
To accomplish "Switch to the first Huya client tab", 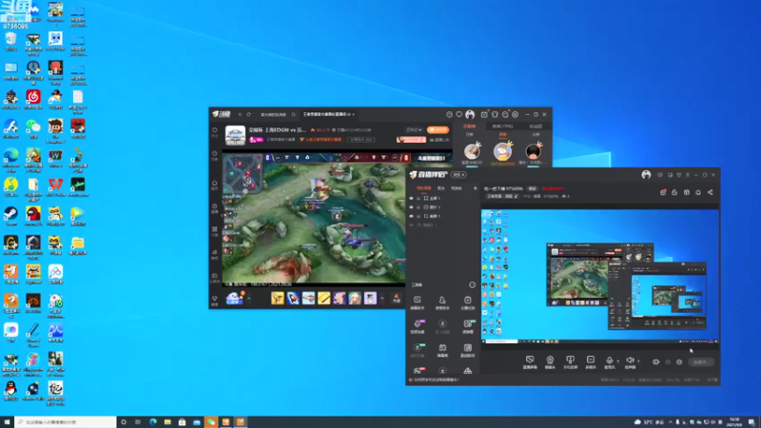I will click(273, 114).
